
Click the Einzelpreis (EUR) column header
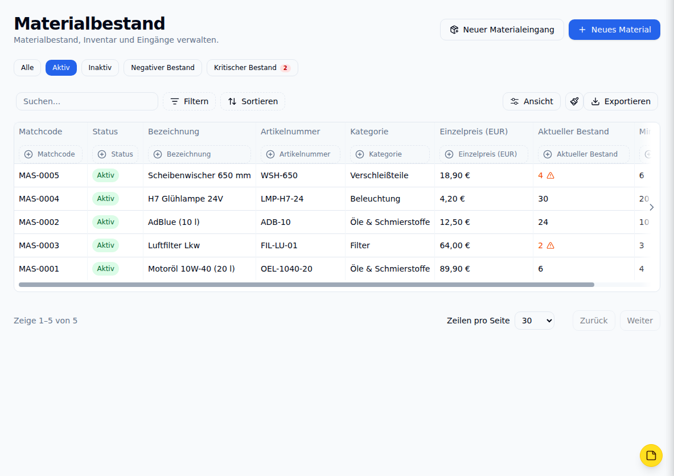[473, 132]
